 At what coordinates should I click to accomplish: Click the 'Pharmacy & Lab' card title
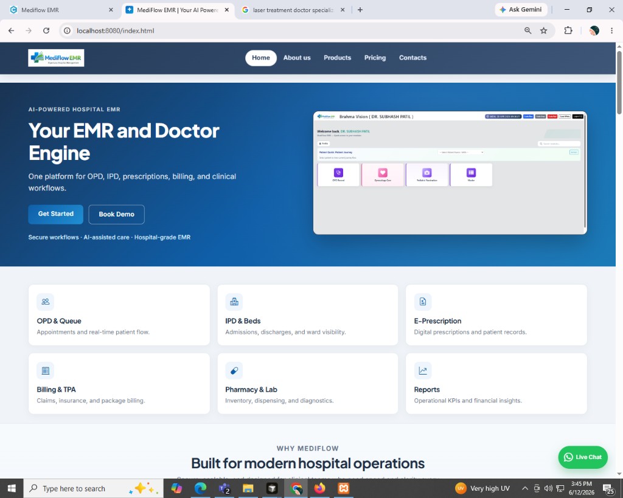pyautogui.click(x=251, y=390)
